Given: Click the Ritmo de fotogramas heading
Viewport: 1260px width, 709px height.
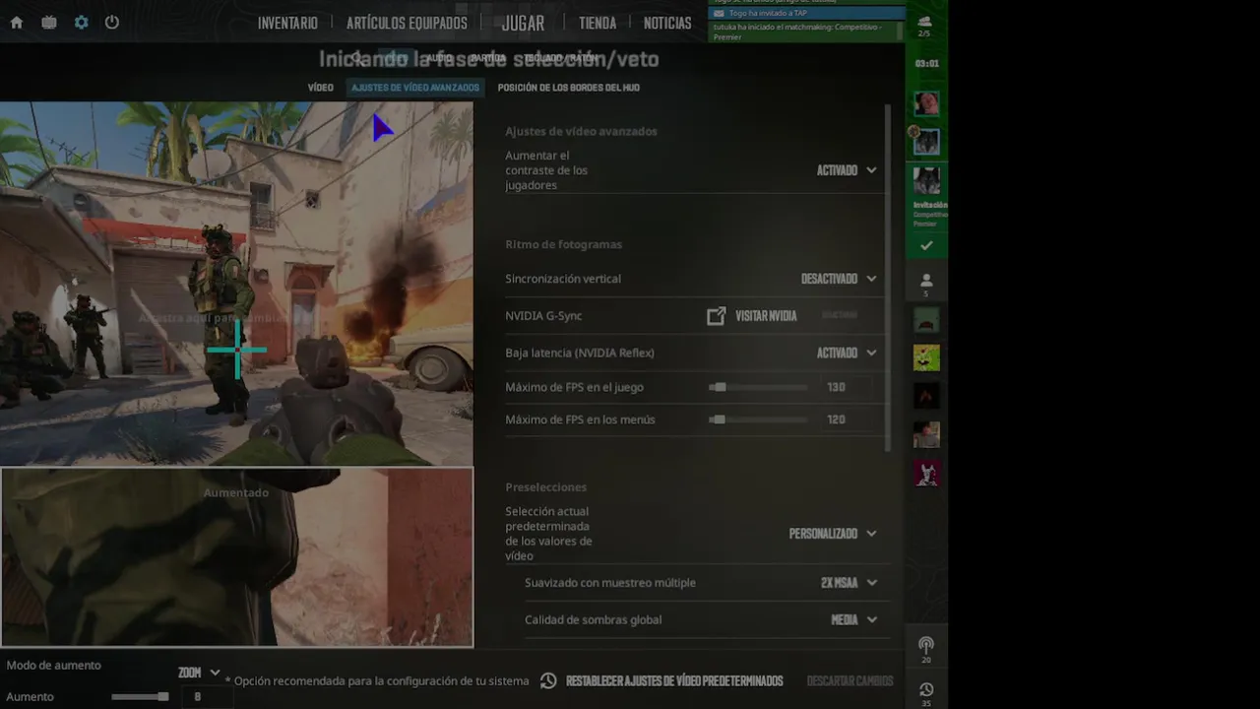Looking at the screenshot, I should 563,244.
